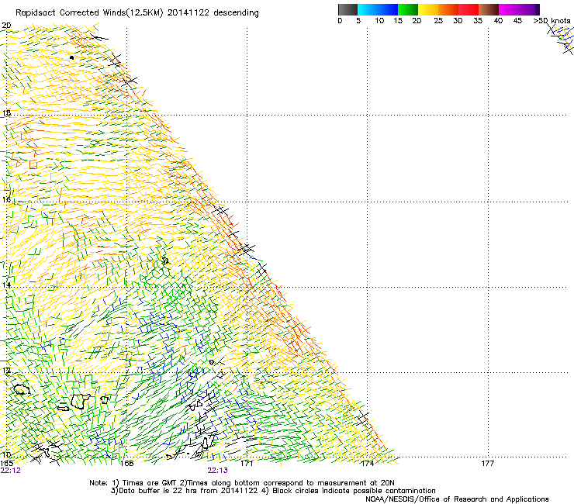Click the longitude label 168 on bottom axis
This screenshot has height=504, width=574.
coord(126,464)
